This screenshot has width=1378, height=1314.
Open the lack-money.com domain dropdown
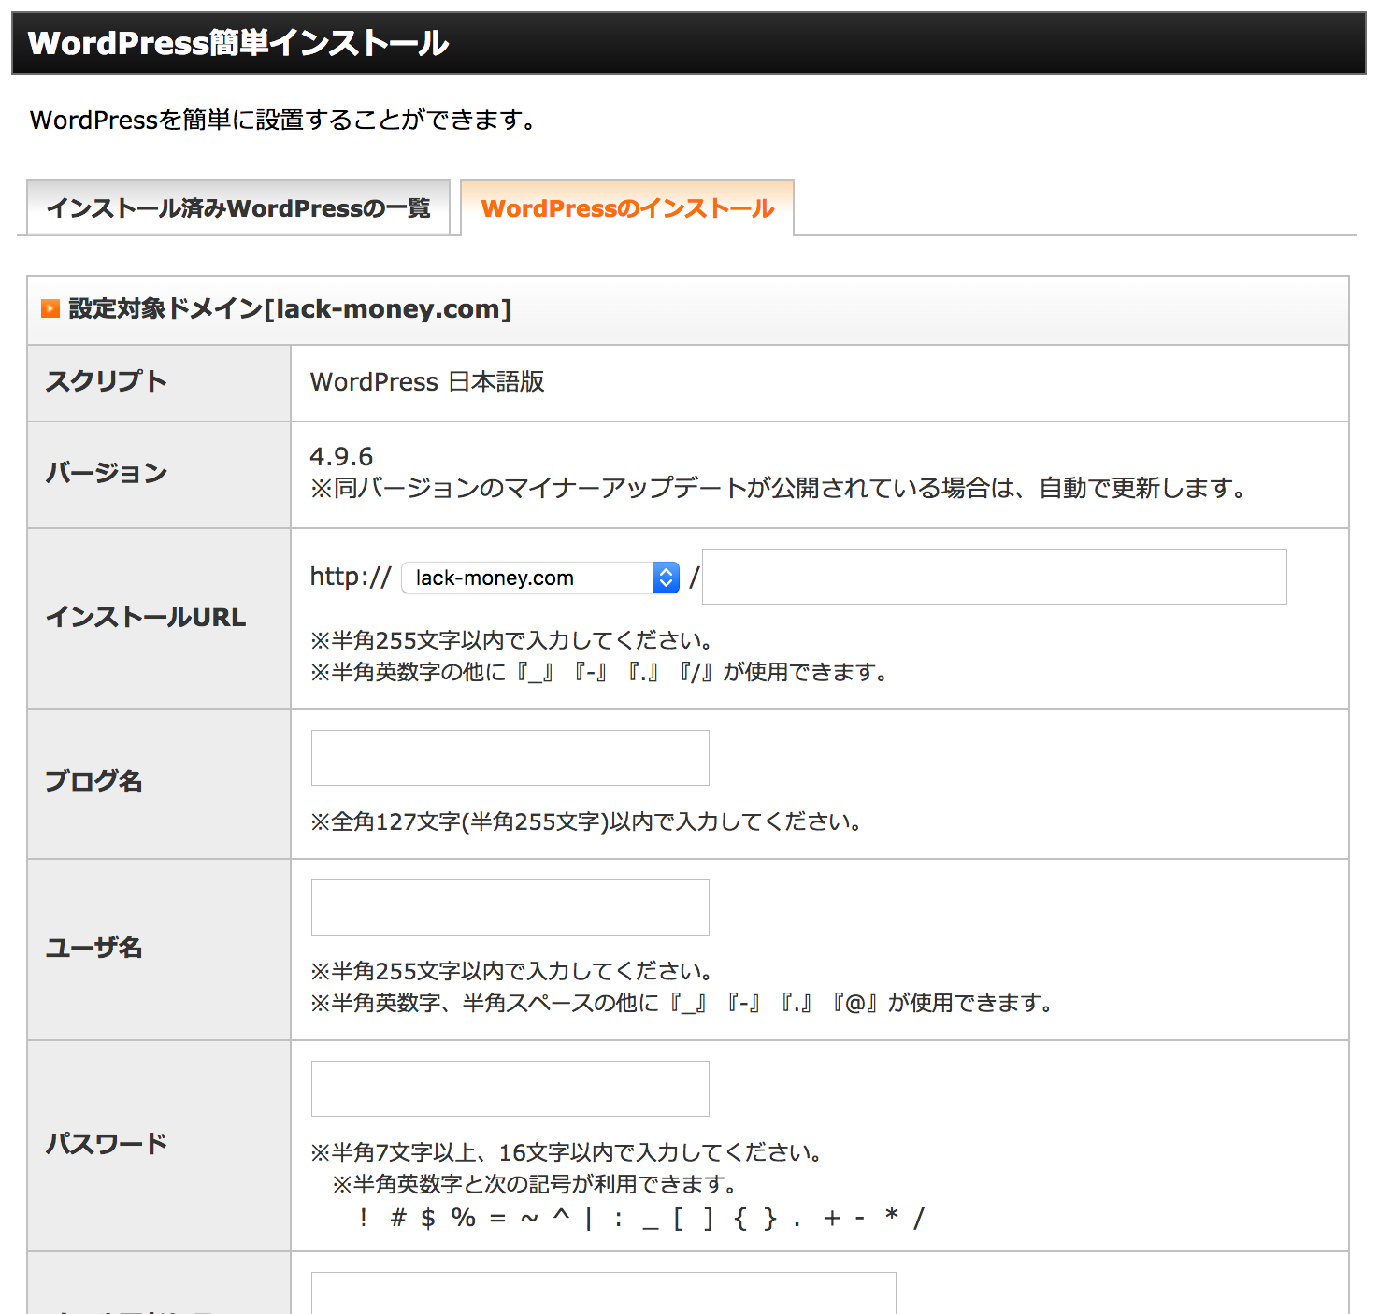click(540, 578)
